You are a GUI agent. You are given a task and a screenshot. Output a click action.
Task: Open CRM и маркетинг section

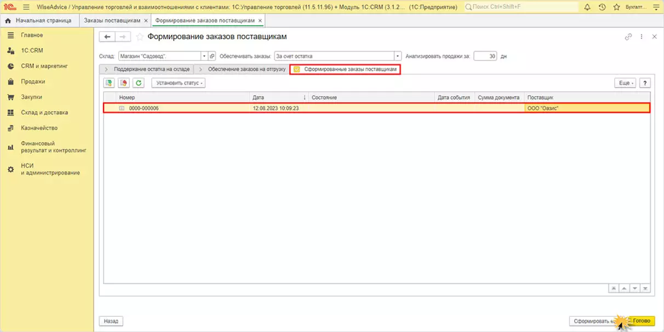(x=44, y=66)
